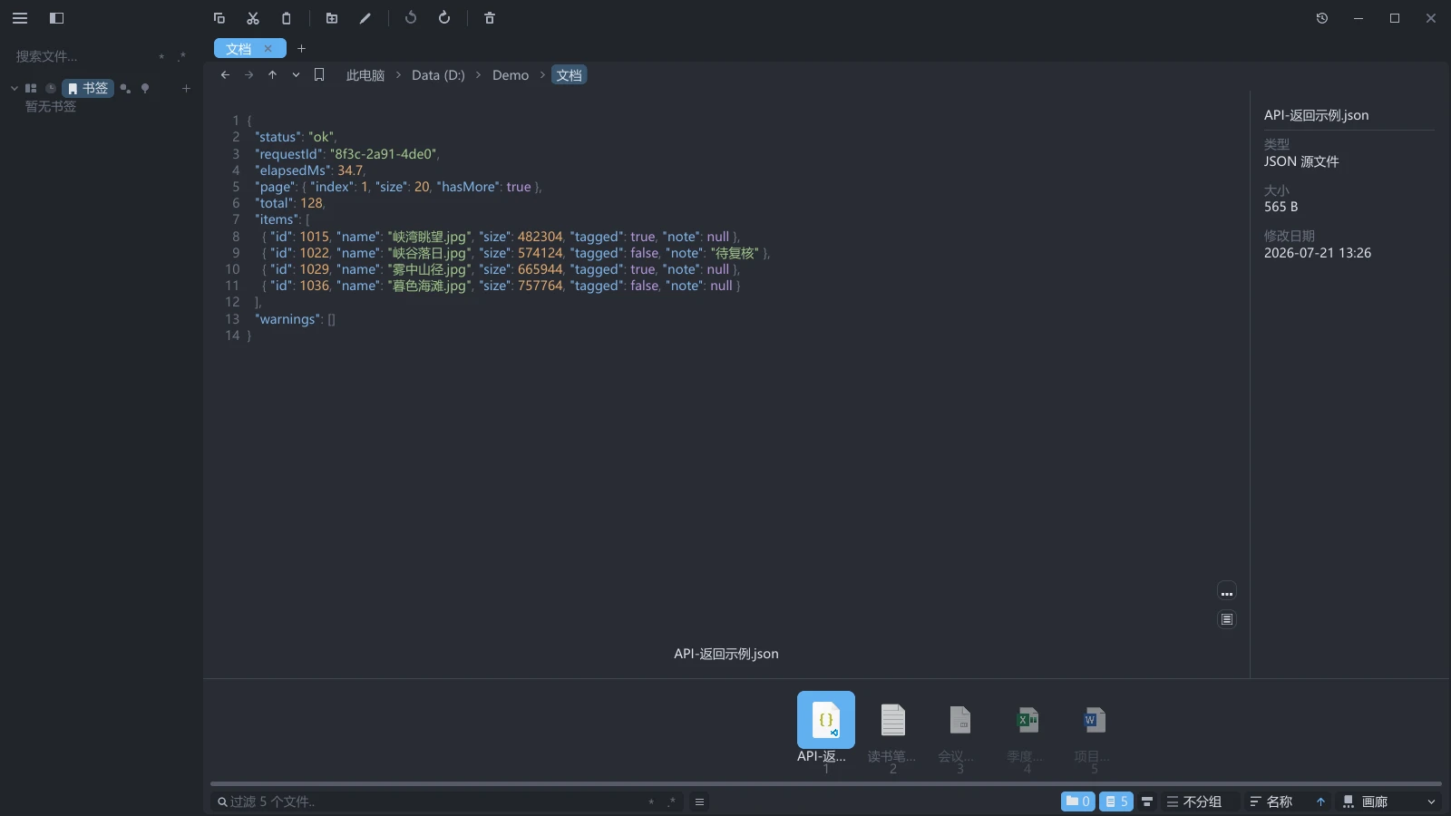Toggle regex search option in sidebar
The image size is (1451, 816).
tap(182, 56)
